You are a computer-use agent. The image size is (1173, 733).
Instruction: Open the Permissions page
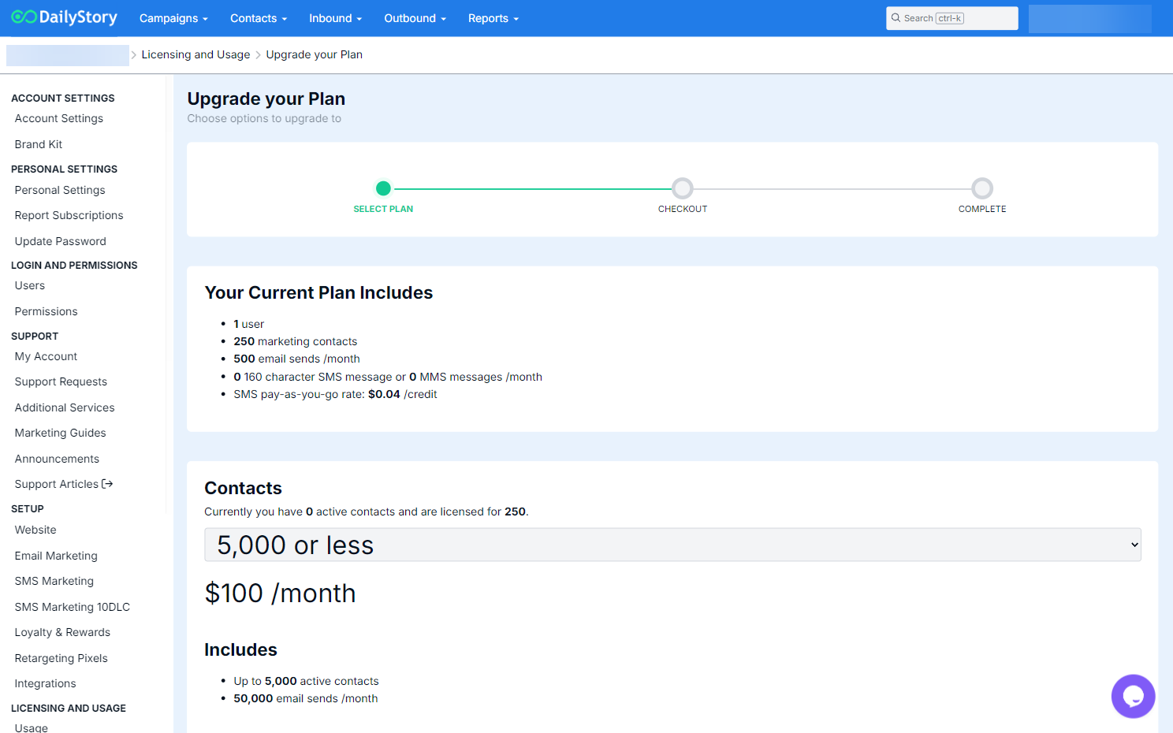pos(47,311)
